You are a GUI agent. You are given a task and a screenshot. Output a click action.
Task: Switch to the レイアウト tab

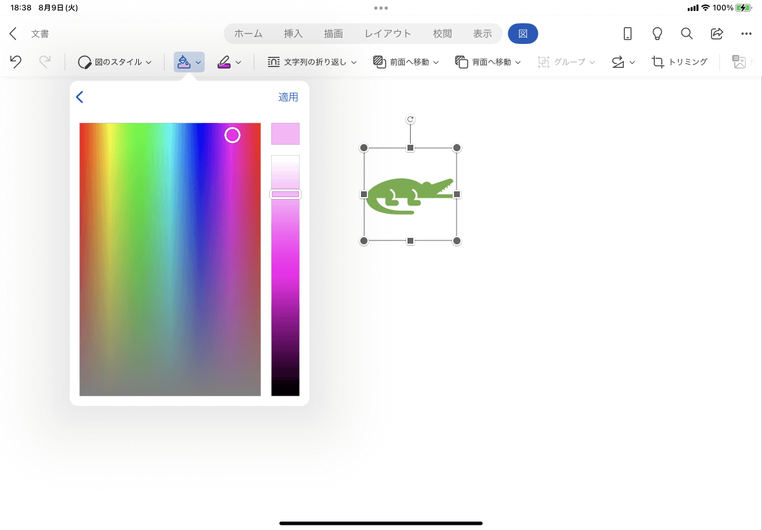(x=388, y=34)
